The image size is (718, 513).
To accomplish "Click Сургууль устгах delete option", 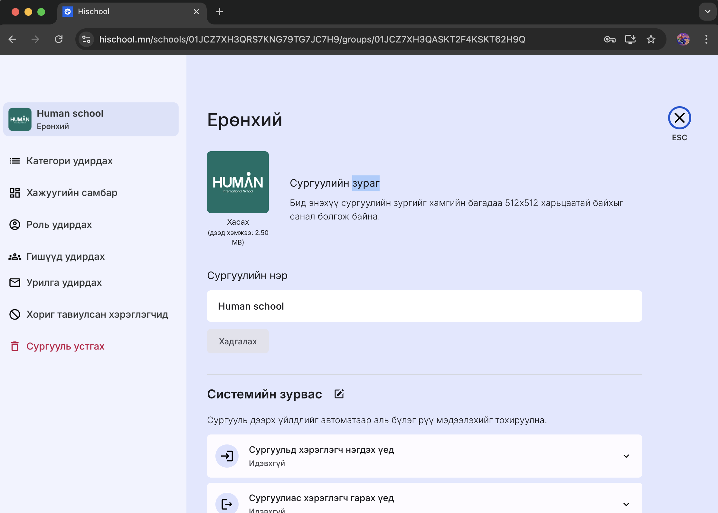I will point(65,346).
